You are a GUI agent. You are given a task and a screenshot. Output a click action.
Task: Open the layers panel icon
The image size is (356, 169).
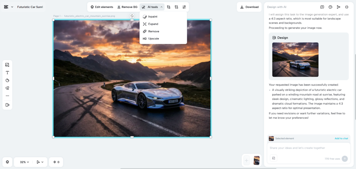[x=7, y=162]
